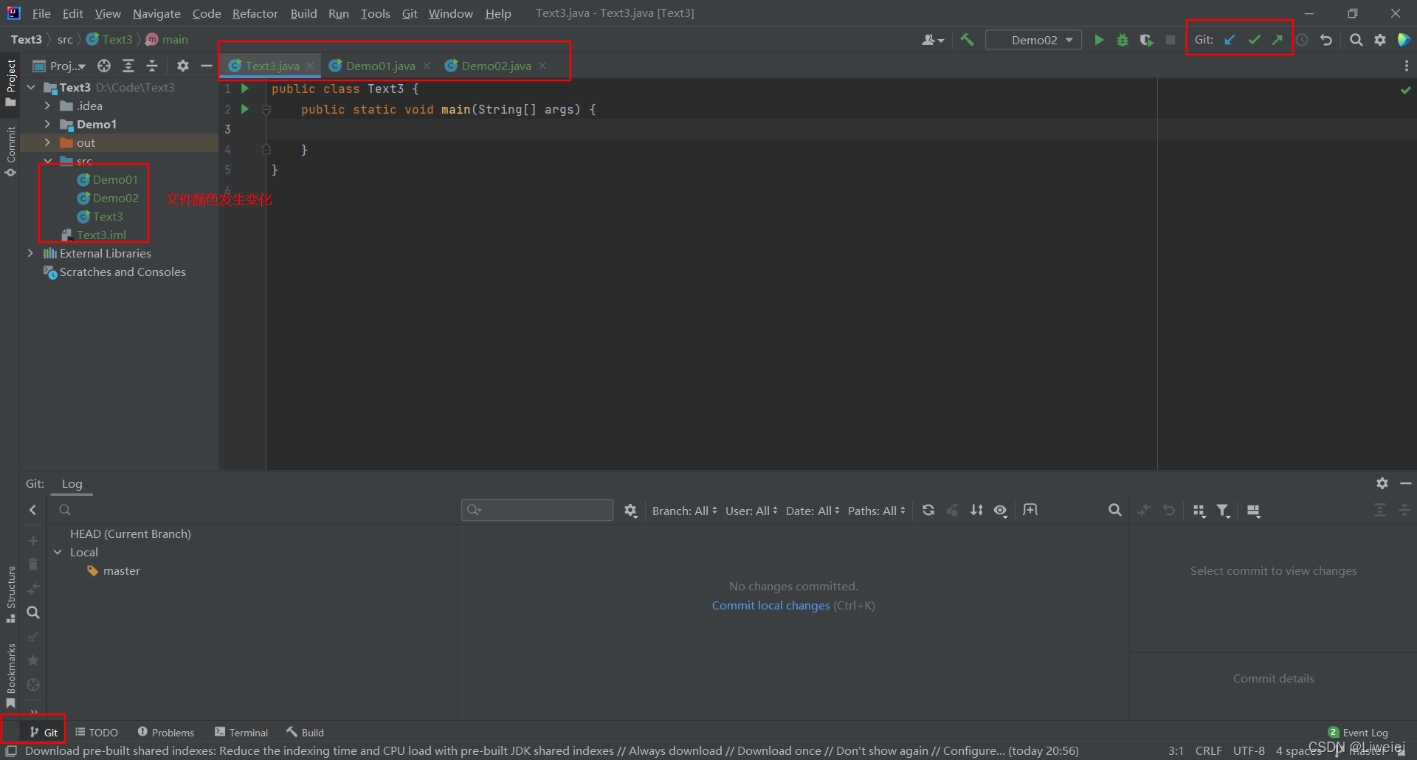Open the Branch: All filter
This screenshot has height=760, width=1417.
tap(684, 511)
